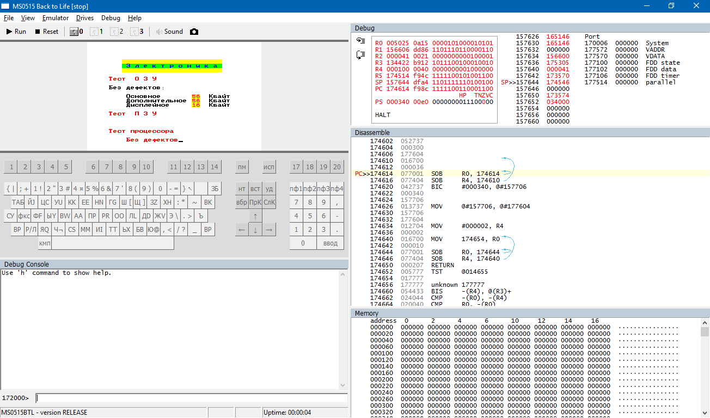Open the Debug menu

click(x=111, y=18)
